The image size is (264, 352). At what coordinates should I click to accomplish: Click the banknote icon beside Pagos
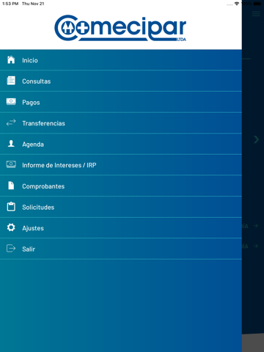pos(11,101)
